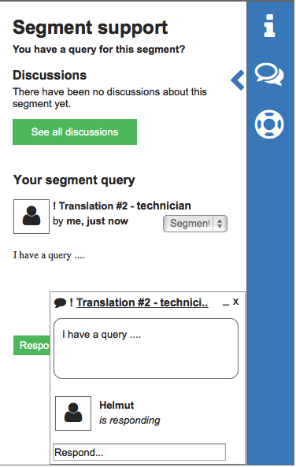Open the Translation #2 - technici.. link
Screen dimensions: 296x467
coord(142,302)
